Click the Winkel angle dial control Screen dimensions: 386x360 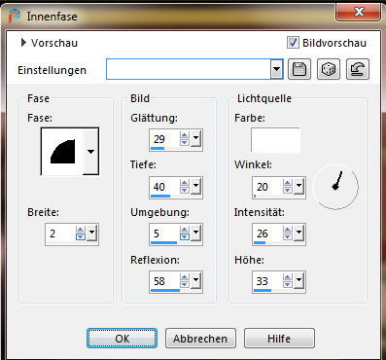click(335, 187)
